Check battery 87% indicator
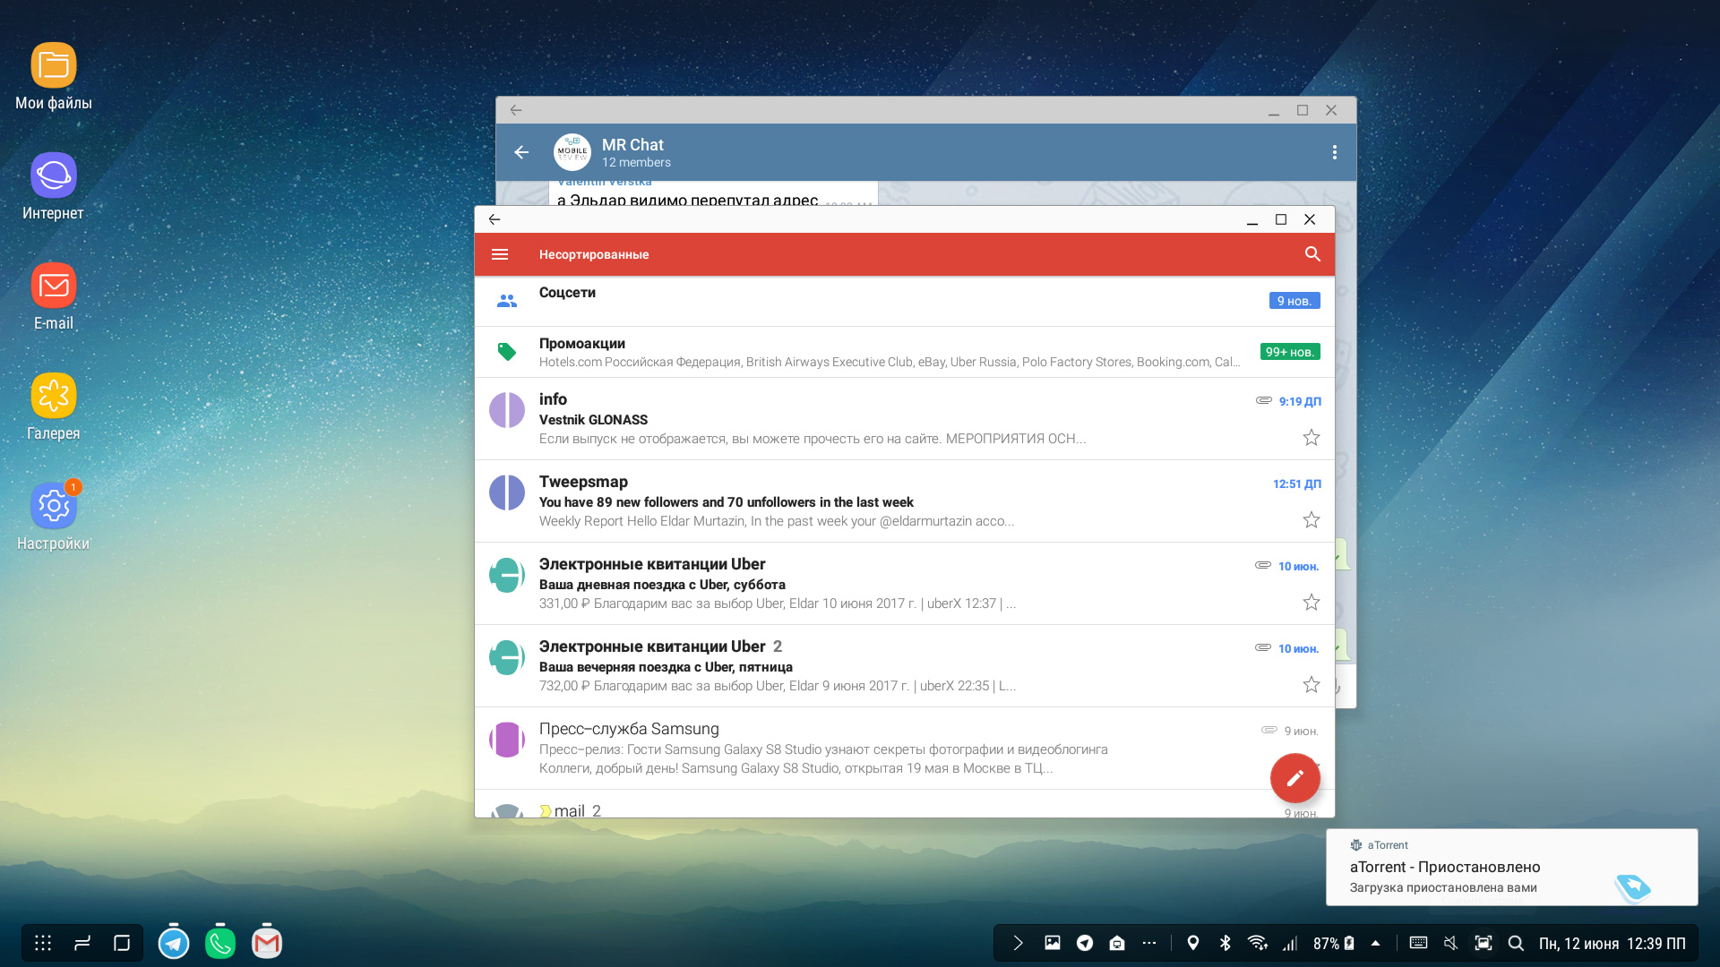 pyautogui.click(x=1334, y=943)
